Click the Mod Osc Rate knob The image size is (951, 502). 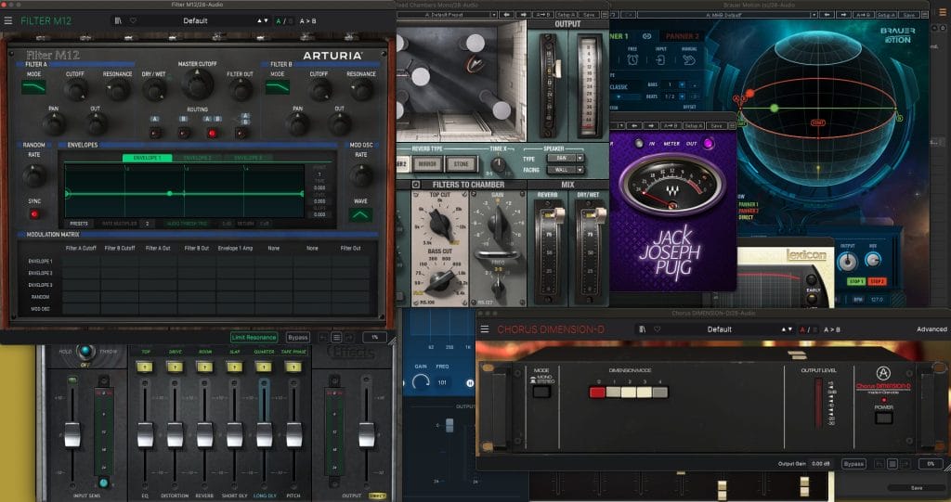361,175
